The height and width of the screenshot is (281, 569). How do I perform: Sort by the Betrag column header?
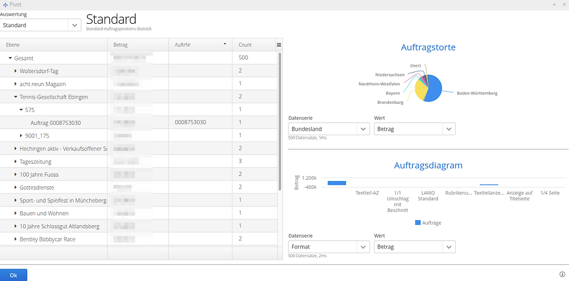click(137, 45)
